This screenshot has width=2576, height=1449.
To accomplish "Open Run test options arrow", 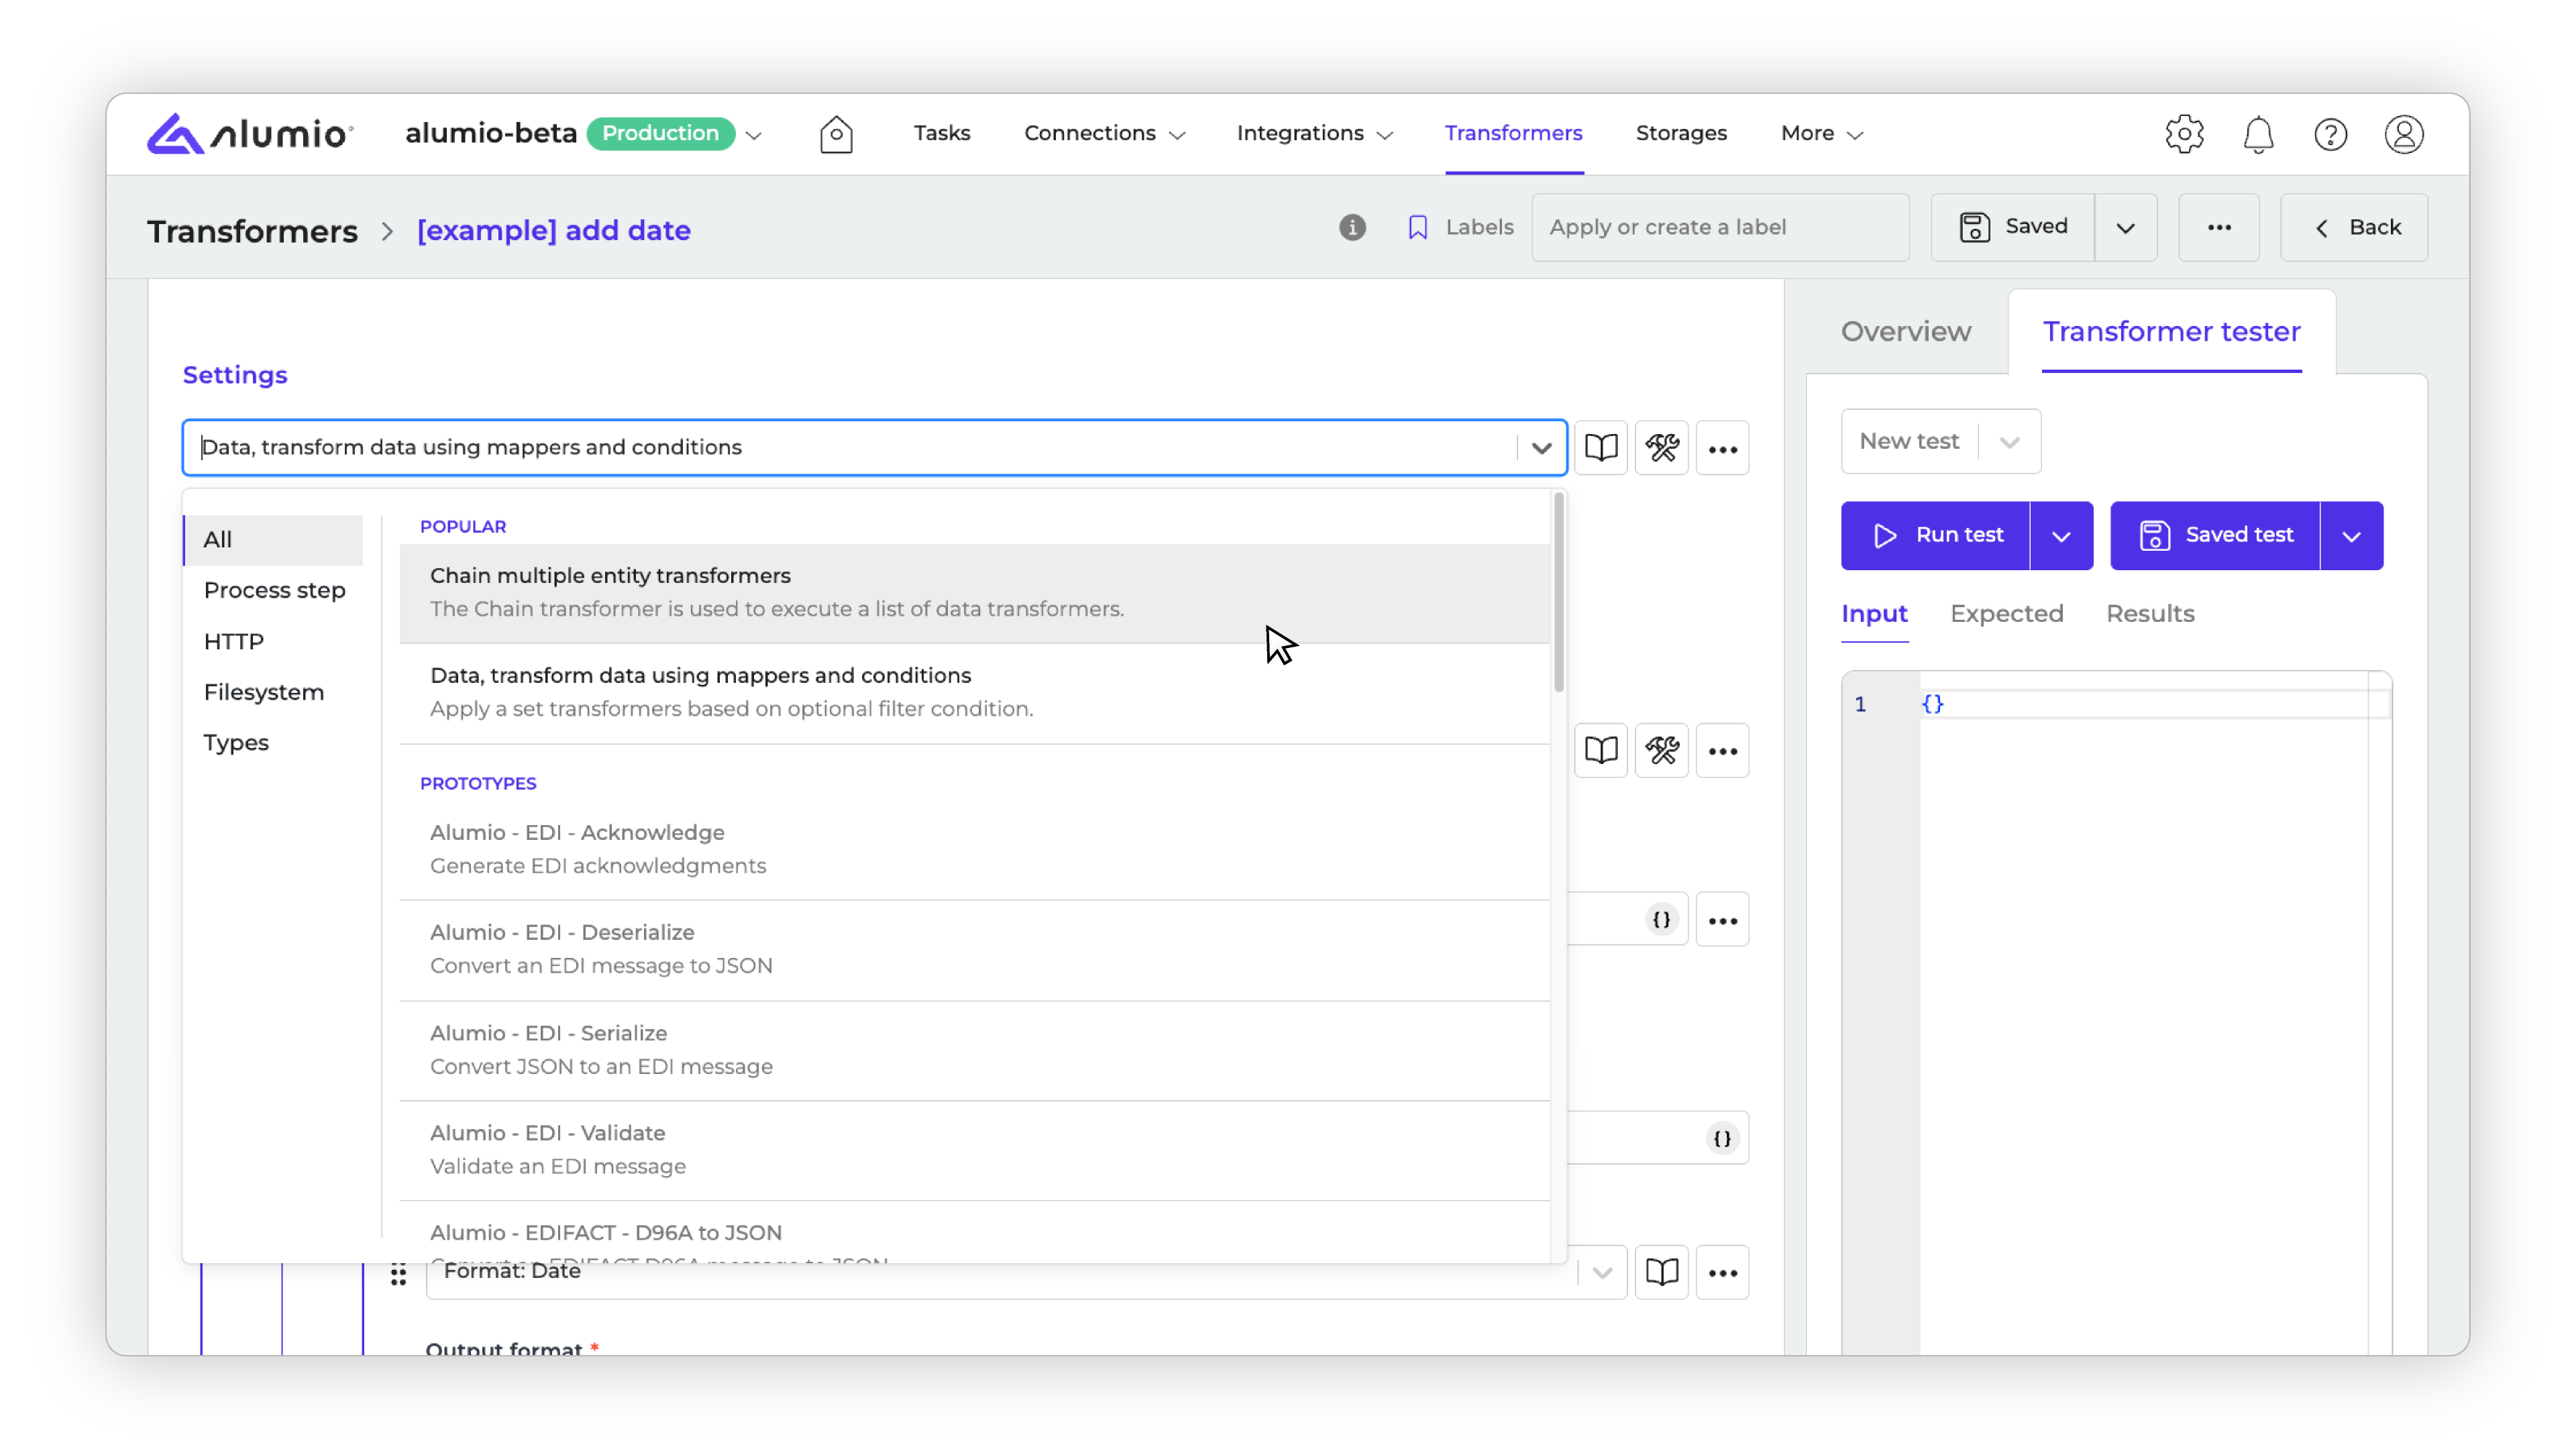I will coord(2061,536).
